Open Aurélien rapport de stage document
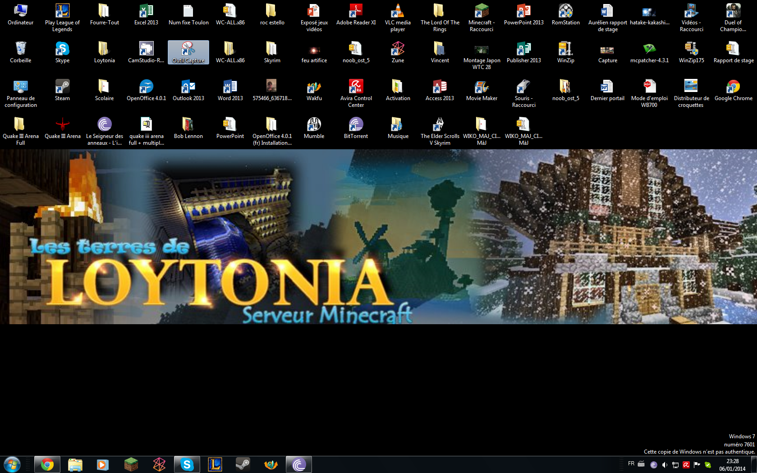This screenshot has width=757, height=473. pyautogui.click(x=607, y=18)
